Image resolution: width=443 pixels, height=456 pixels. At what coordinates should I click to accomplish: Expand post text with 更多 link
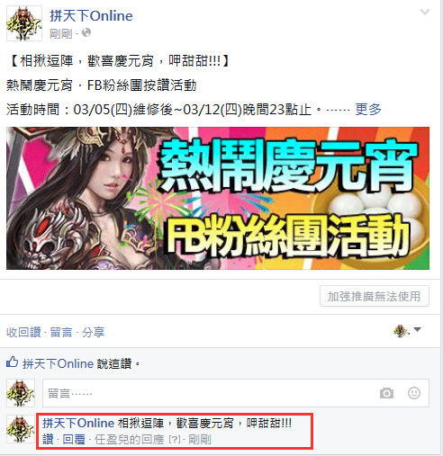368,109
